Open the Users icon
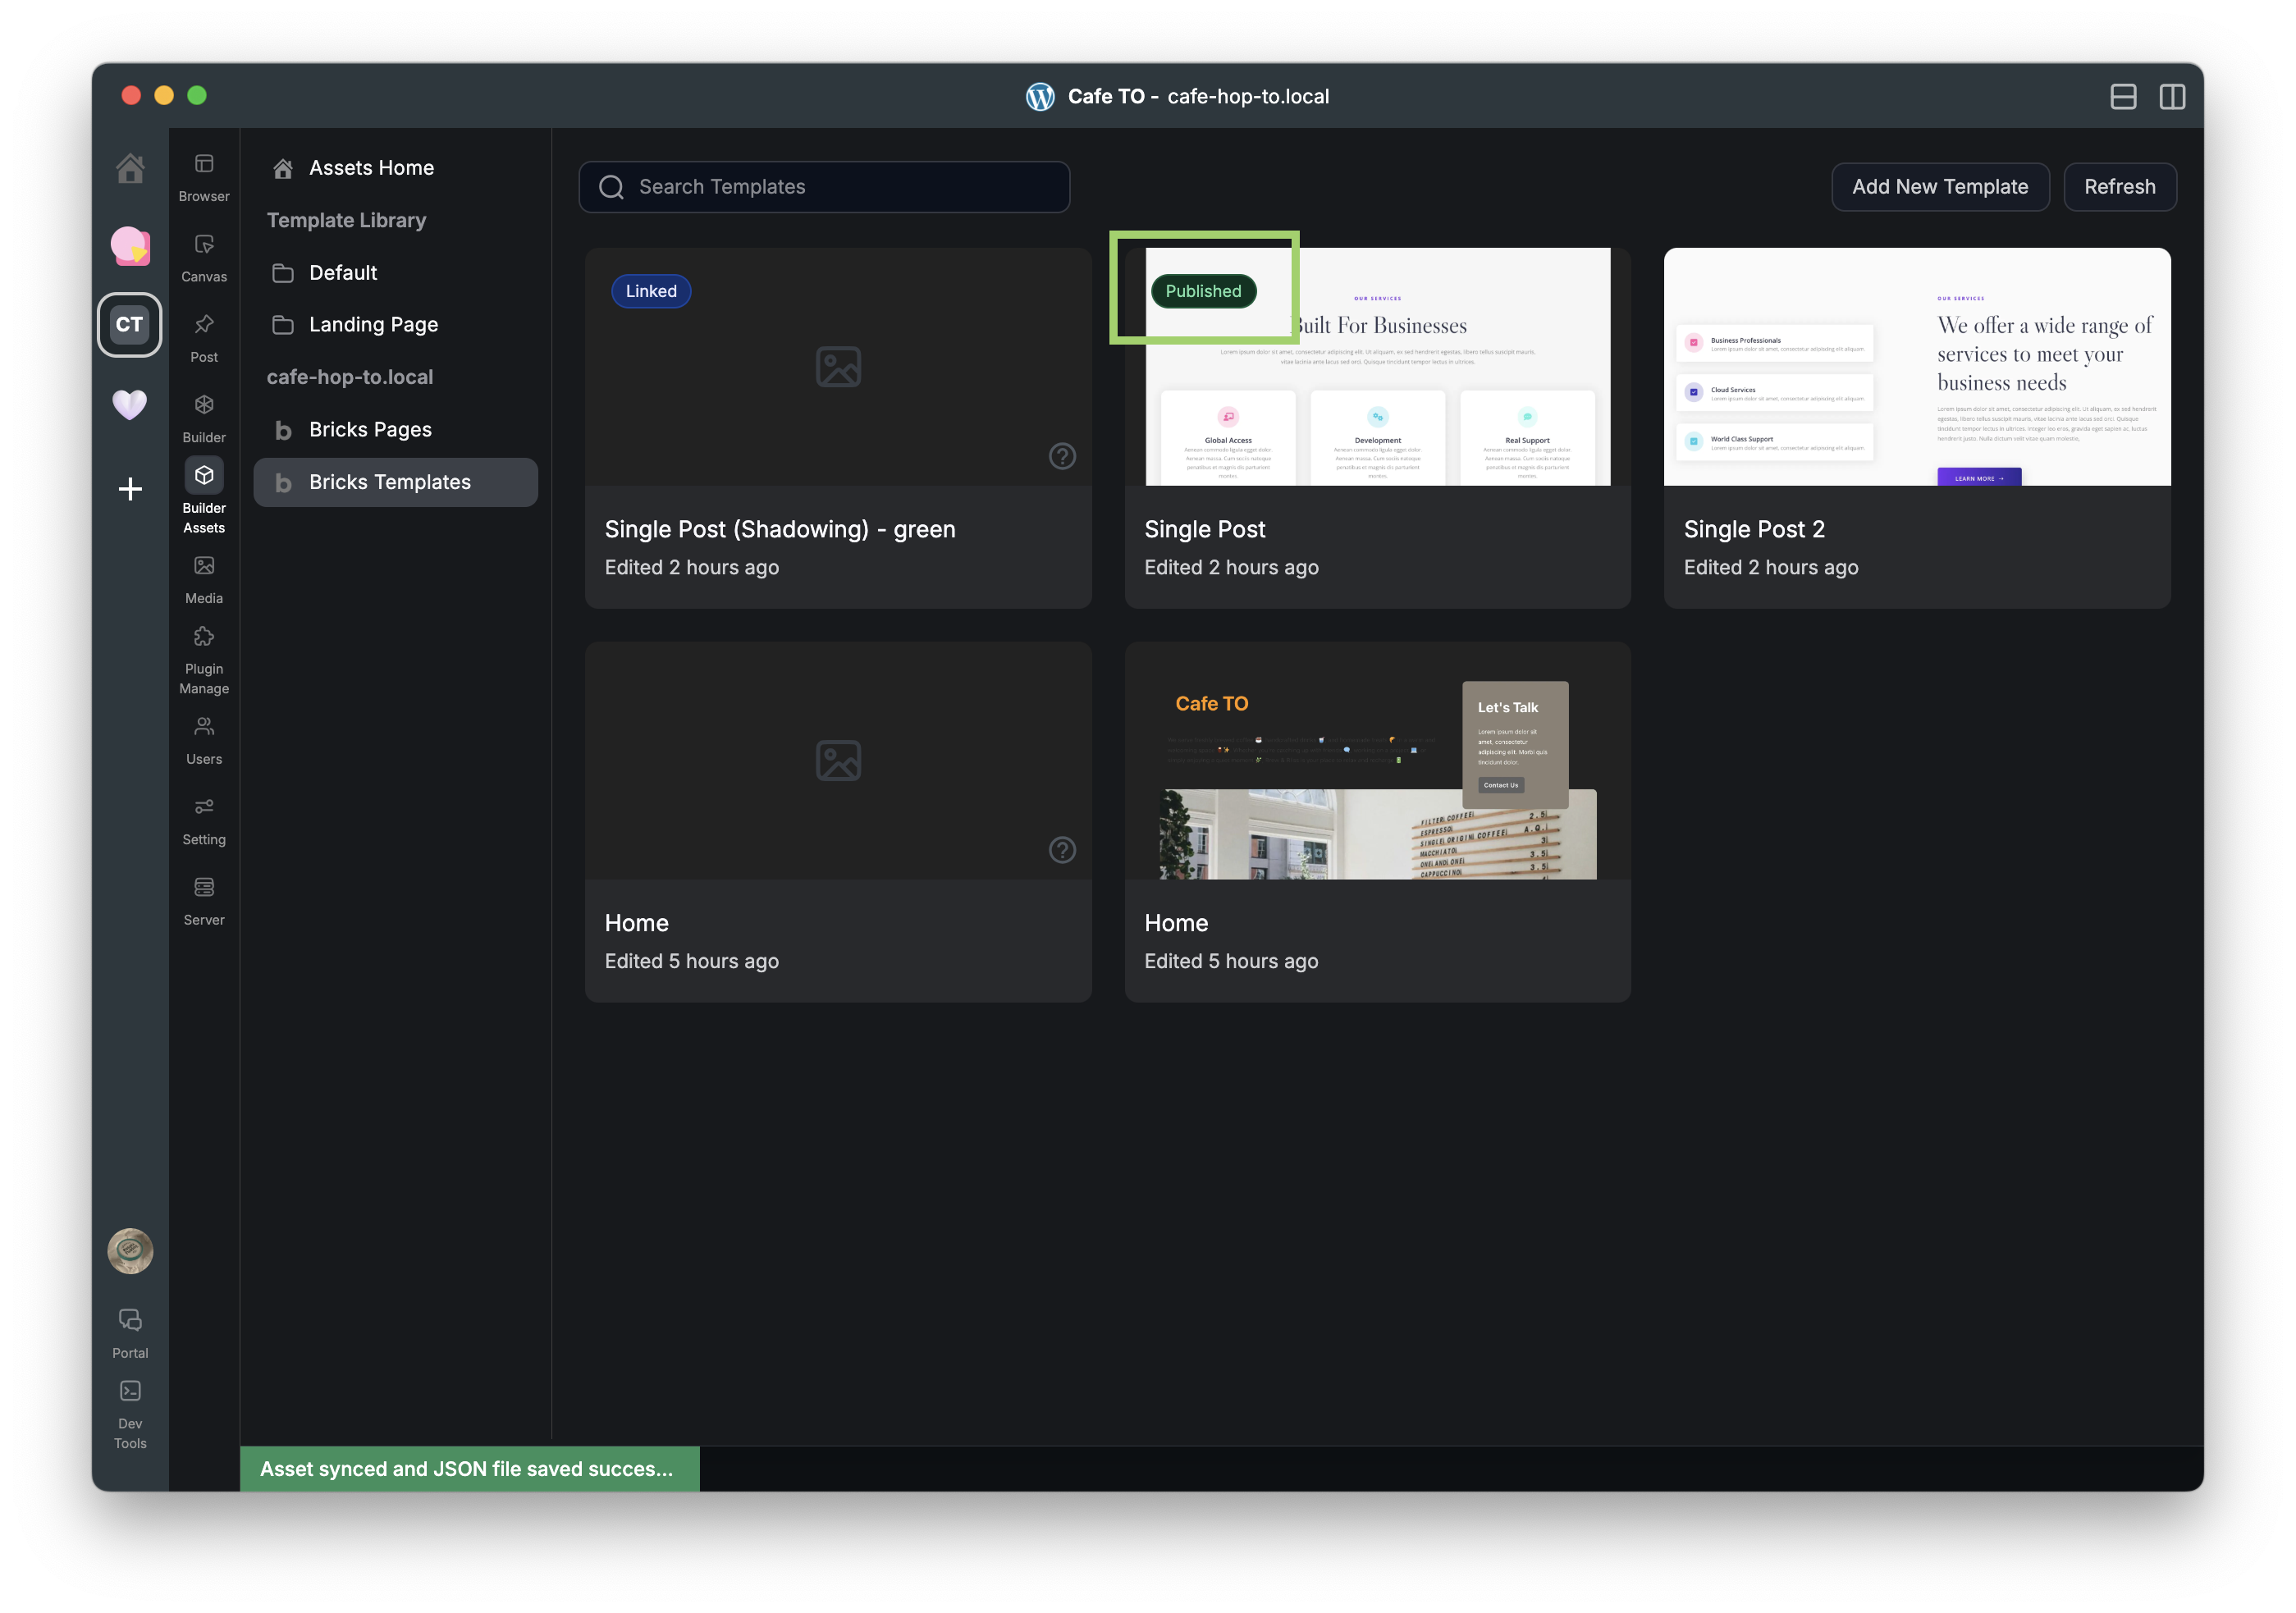Image resolution: width=2296 pixels, height=1613 pixels. coord(204,727)
